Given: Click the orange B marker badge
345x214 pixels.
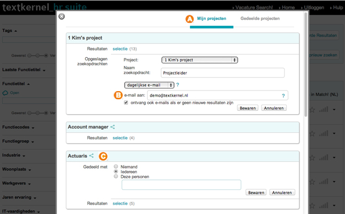Looking at the screenshot, I should coord(118,95).
